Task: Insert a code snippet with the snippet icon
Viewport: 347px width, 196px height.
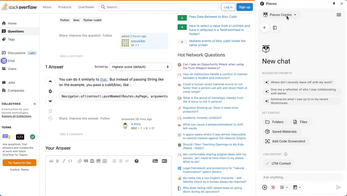Action: coord(92,161)
